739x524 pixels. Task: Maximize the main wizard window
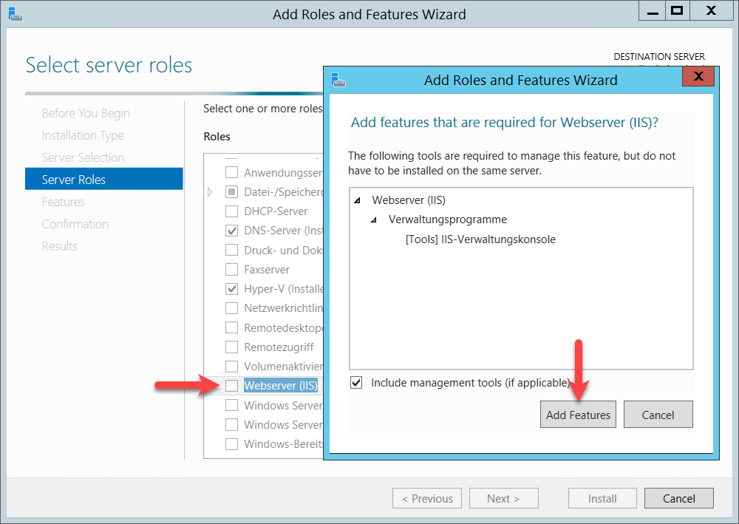(676, 10)
